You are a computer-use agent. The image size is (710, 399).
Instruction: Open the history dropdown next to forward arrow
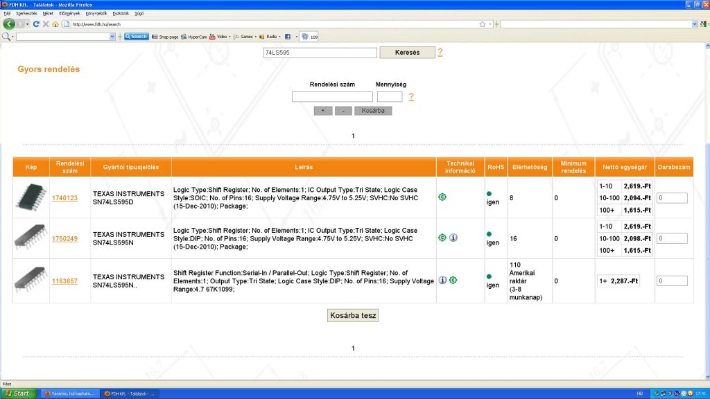[28, 24]
